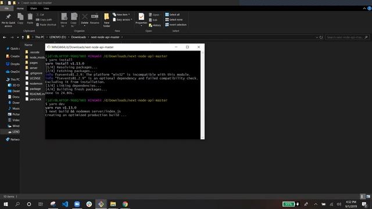The image size is (372, 209).
Task: Click LENOVO (D:) in the address bar
Action: 58,37
